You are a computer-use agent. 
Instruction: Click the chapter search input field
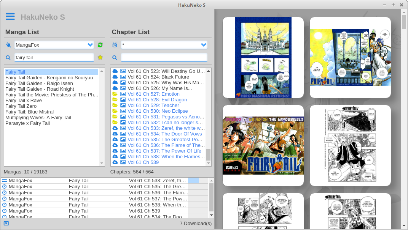coord(164,57)
